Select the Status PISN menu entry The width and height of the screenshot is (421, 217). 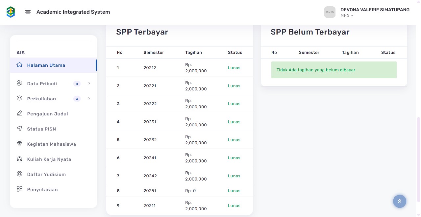click(x=41, y=129)
